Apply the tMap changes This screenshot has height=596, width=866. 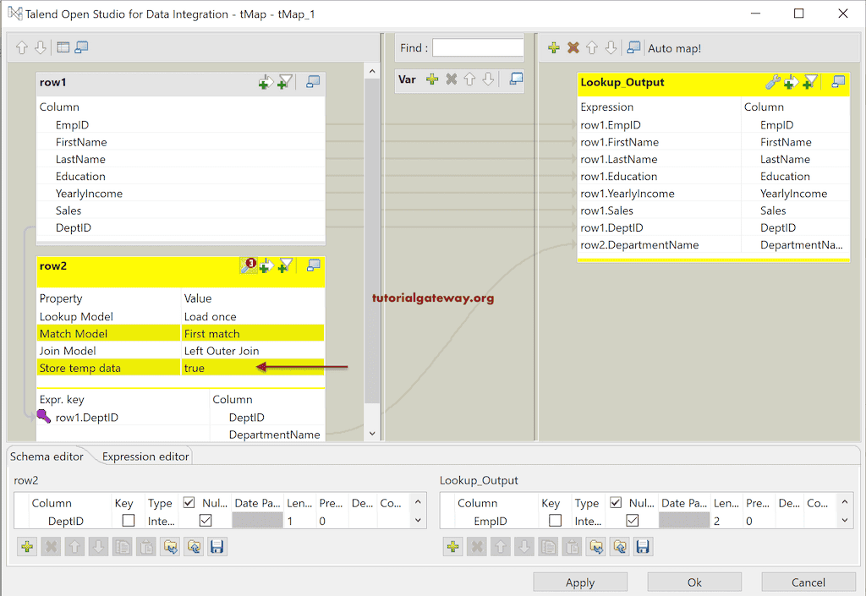point(580,582)
